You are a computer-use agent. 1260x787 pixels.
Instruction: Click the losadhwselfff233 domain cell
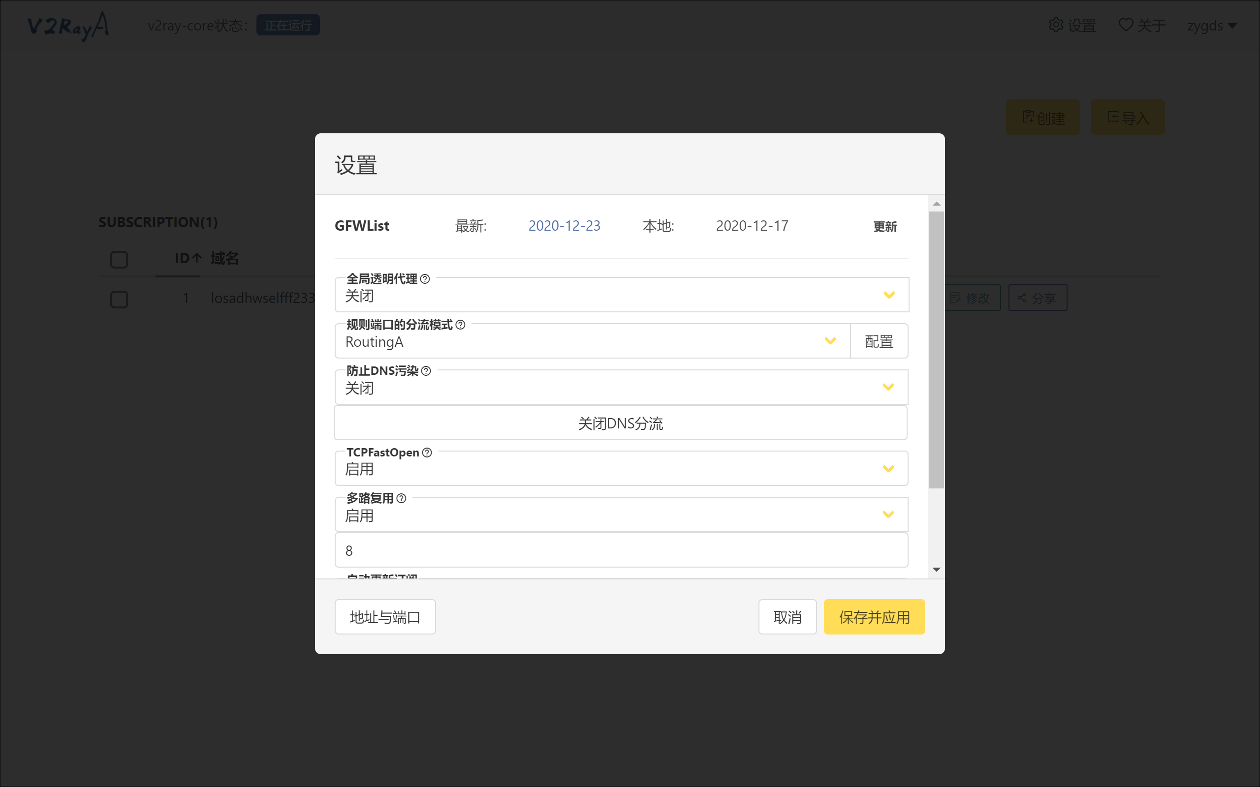click(262, 298)
